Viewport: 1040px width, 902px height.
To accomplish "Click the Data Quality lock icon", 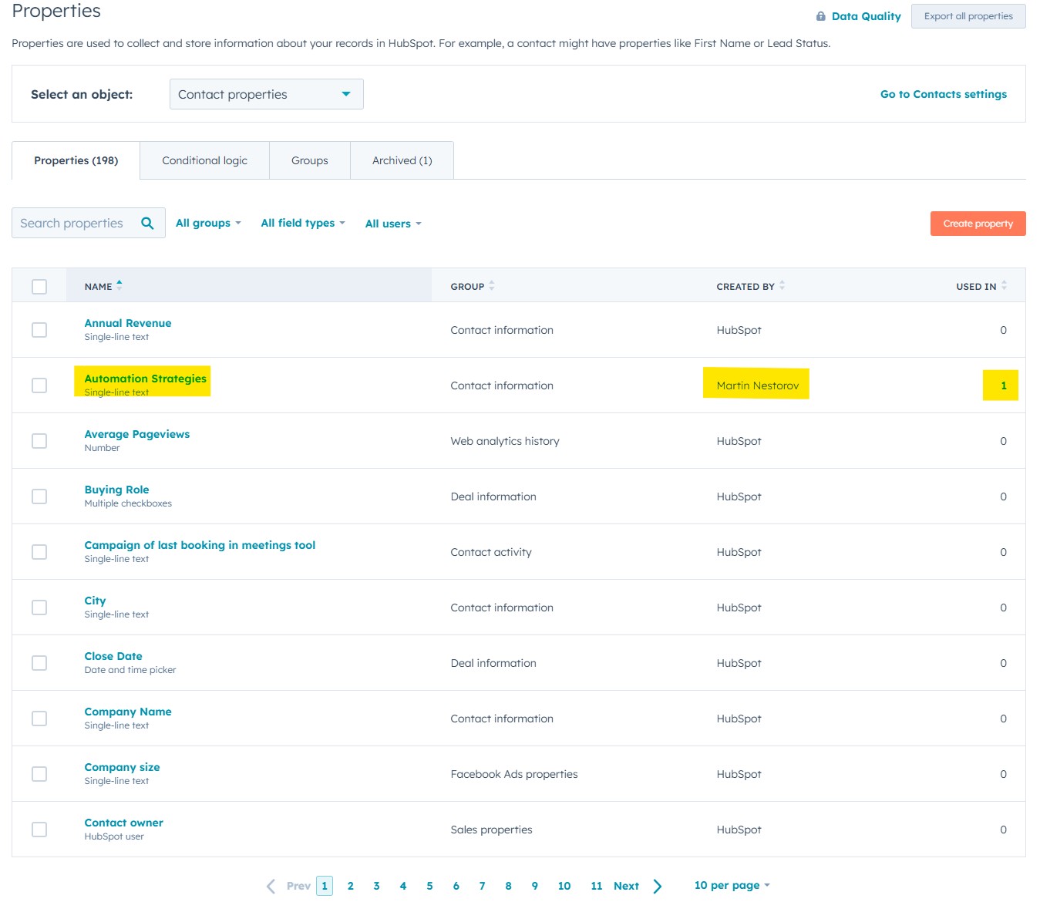I will [820, 16].
